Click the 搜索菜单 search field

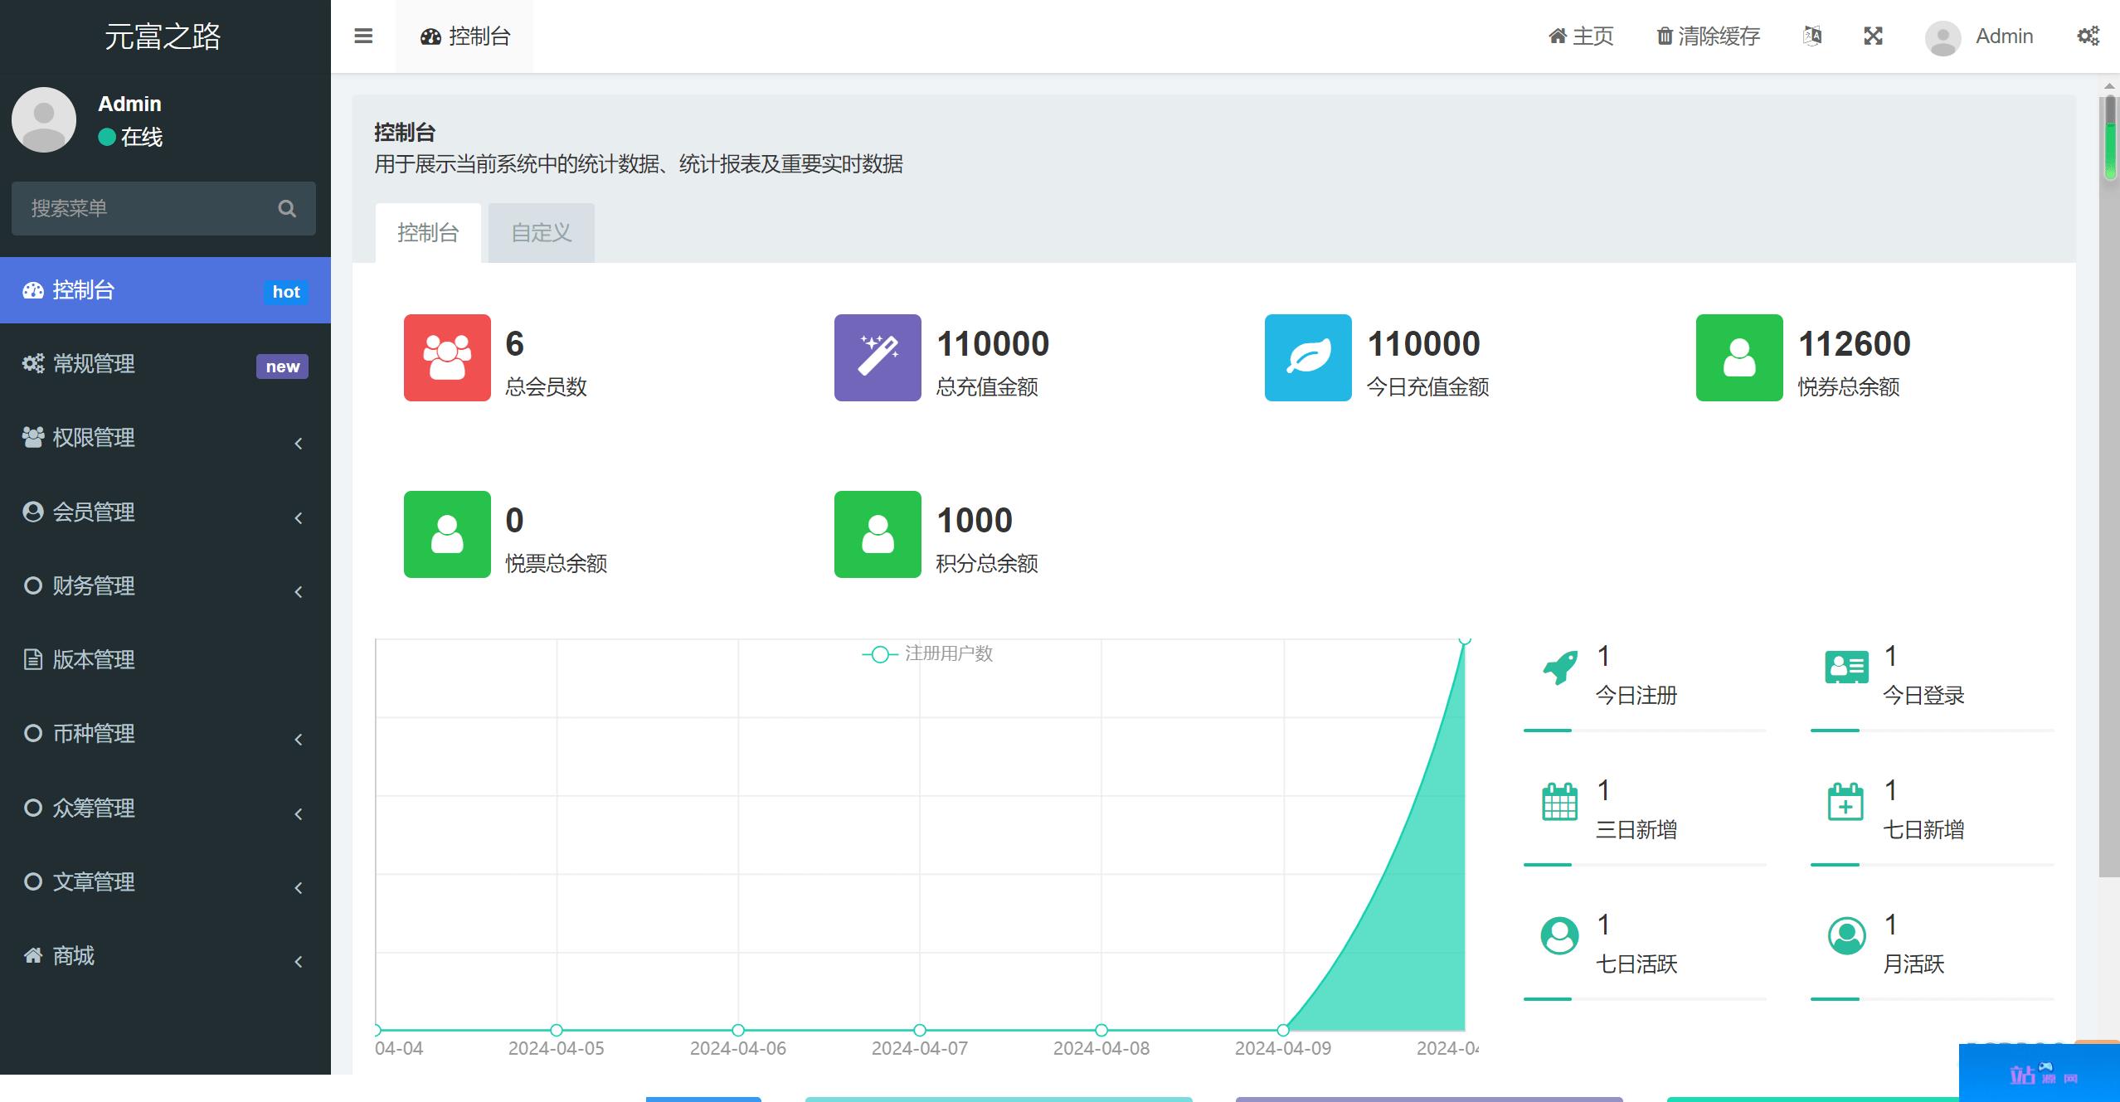point(163,208)
